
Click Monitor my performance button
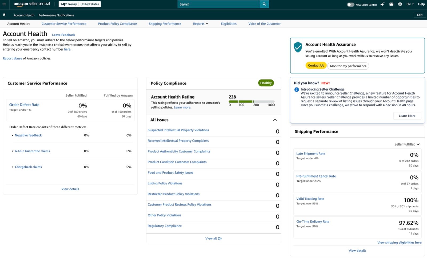(x=348, y=66)
